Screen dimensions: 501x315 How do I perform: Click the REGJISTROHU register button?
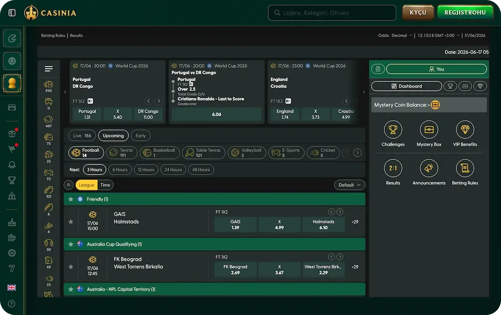(x=465, y=12)
